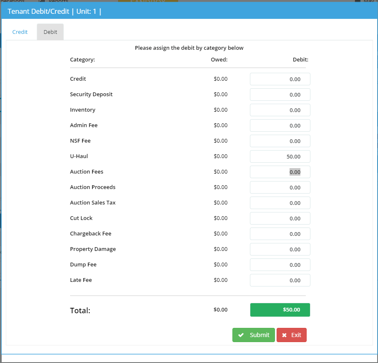
Task: Click the red Exit button
Action: click(292, 335)
